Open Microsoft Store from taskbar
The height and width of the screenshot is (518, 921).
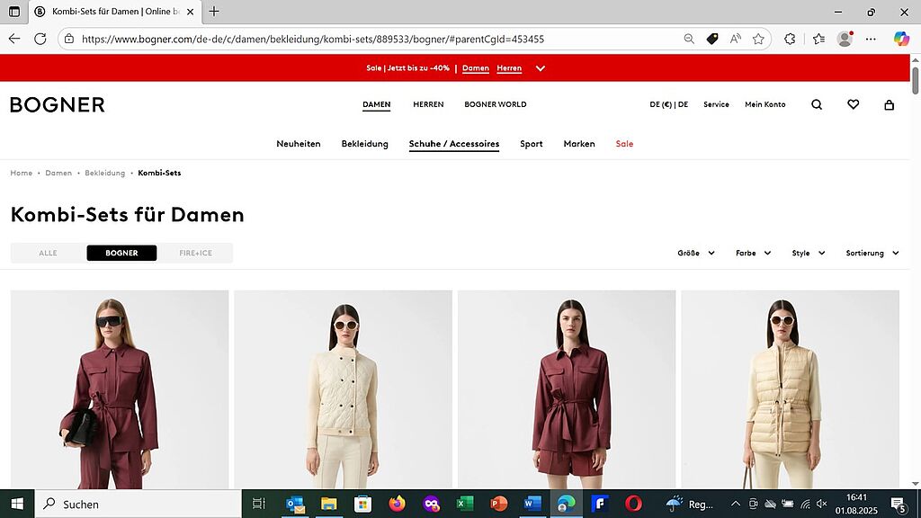(363, 504)
